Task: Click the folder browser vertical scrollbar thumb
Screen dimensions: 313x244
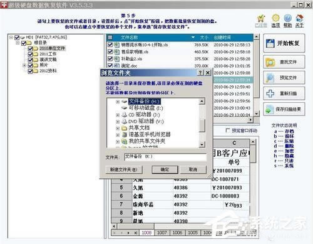Action: coord(202,125)
